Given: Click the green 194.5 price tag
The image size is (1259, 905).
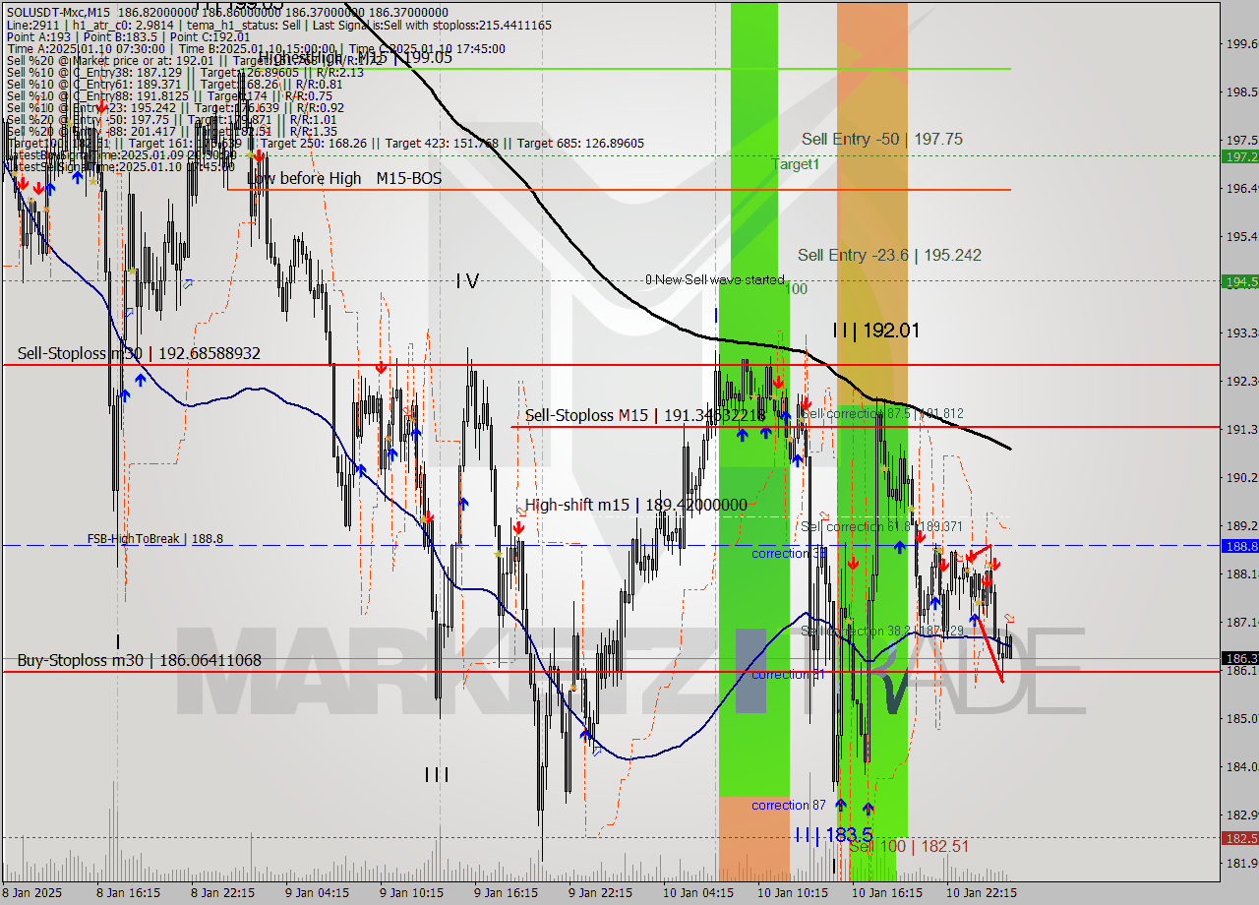Looking at the screenshot, I should [1240, 281].
